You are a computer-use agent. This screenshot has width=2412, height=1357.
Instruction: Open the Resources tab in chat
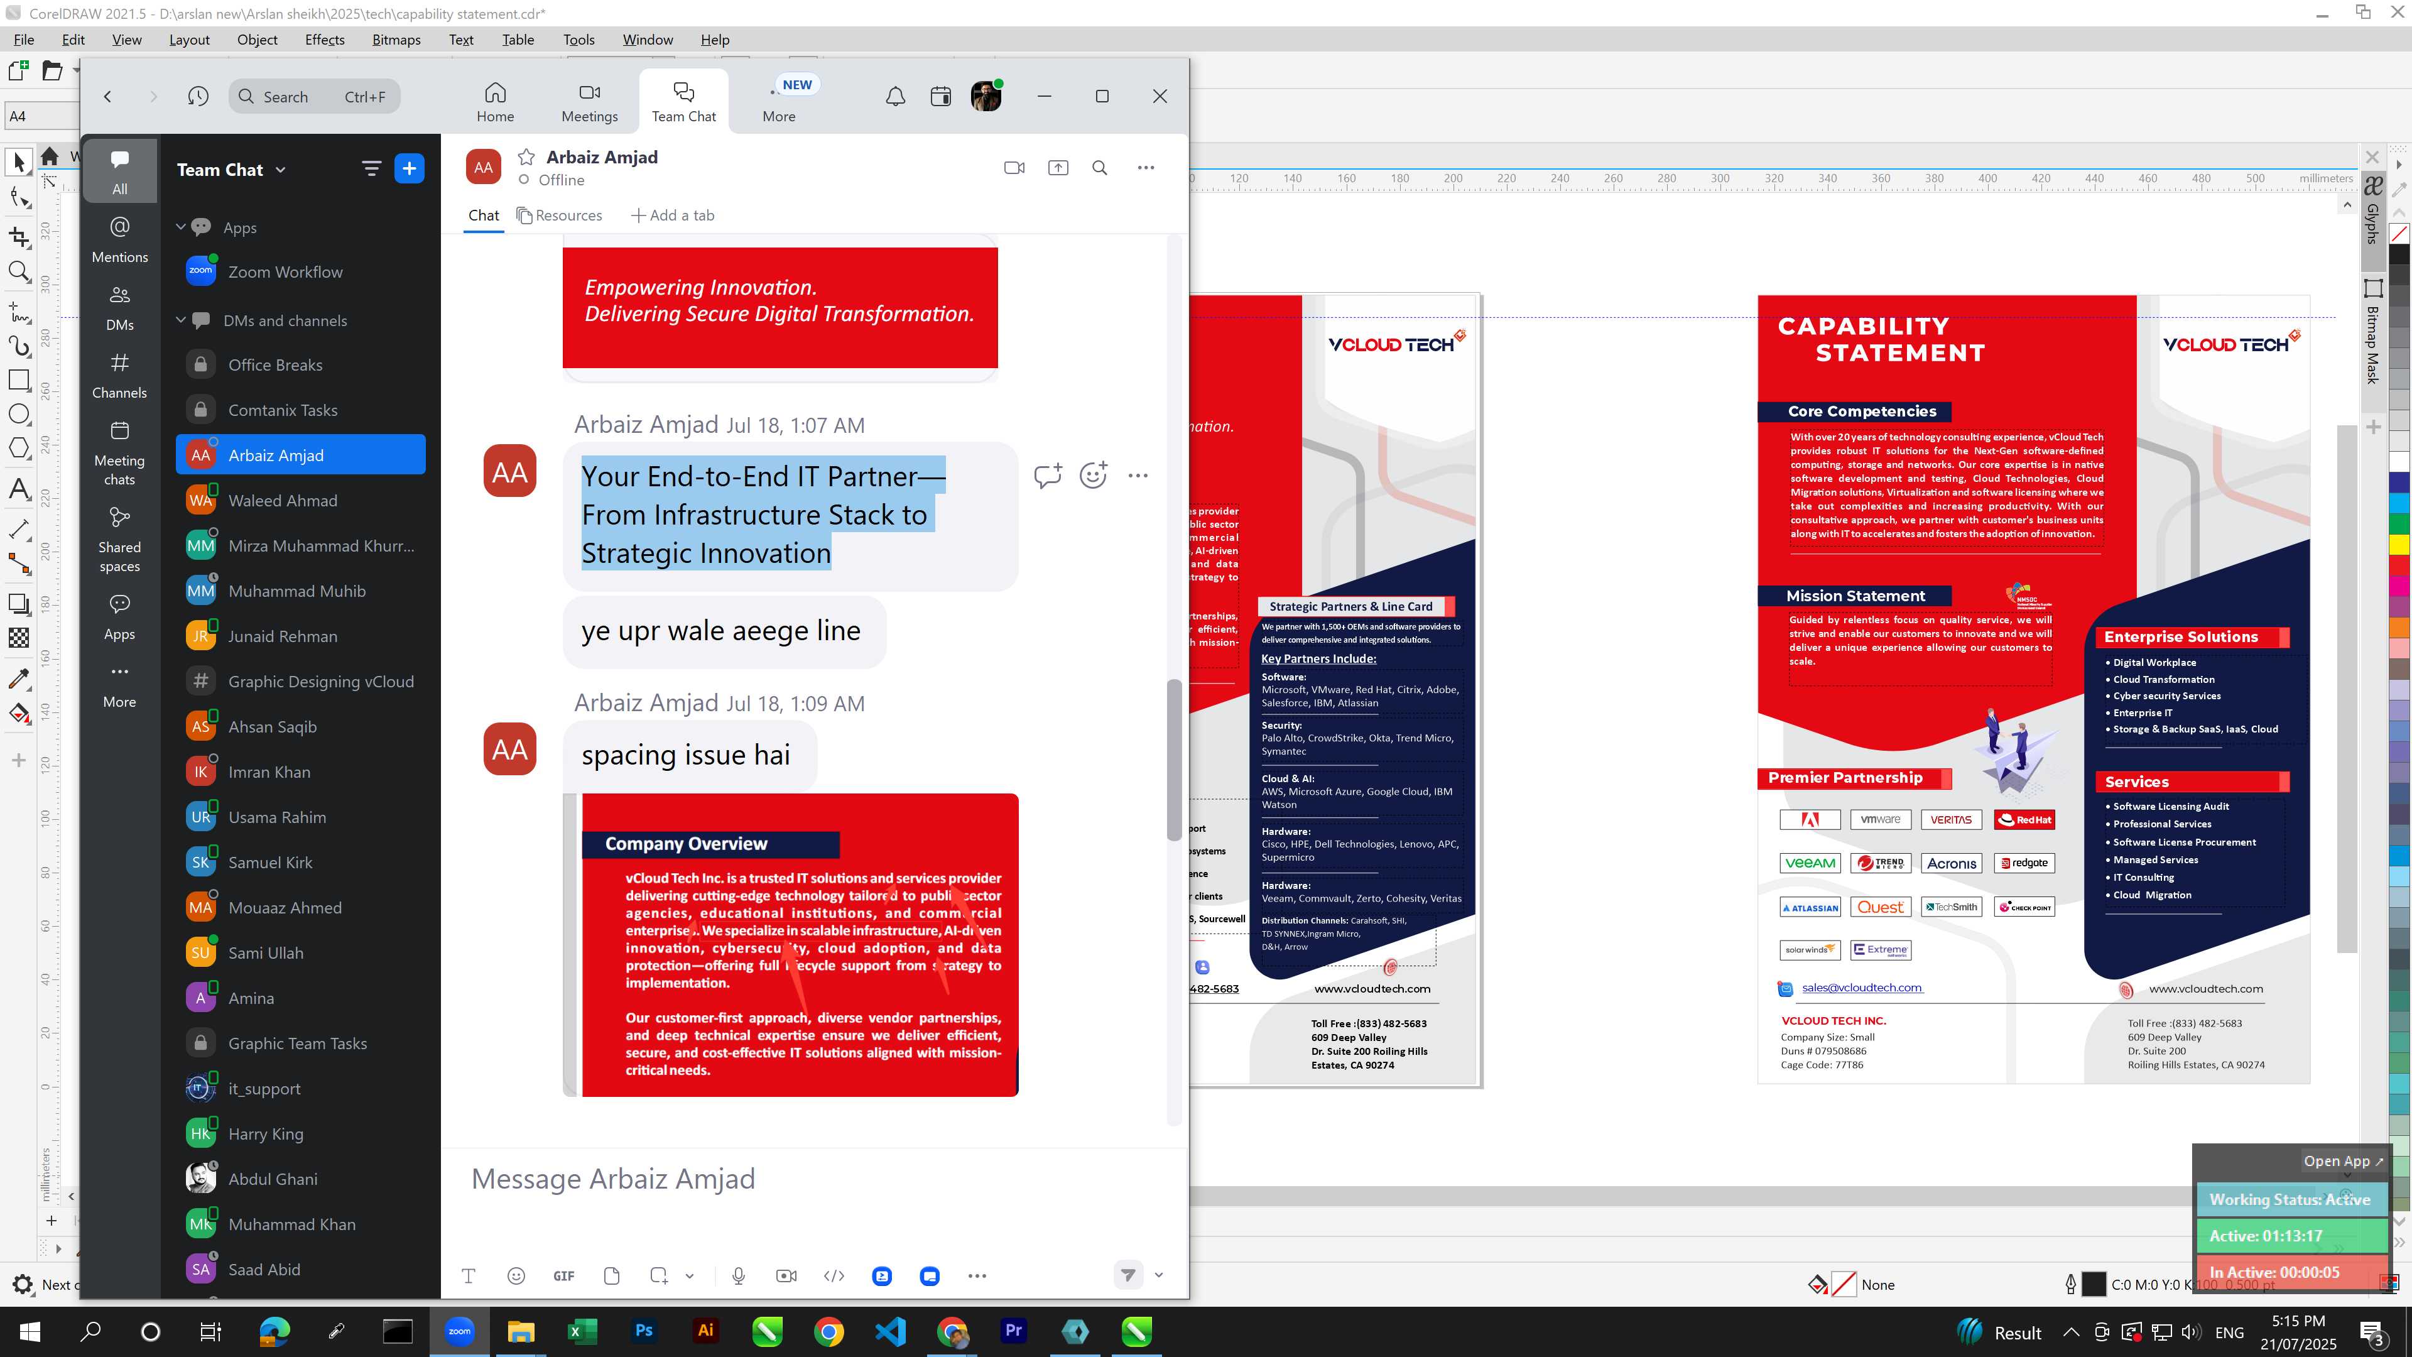[x=560, y=215]
